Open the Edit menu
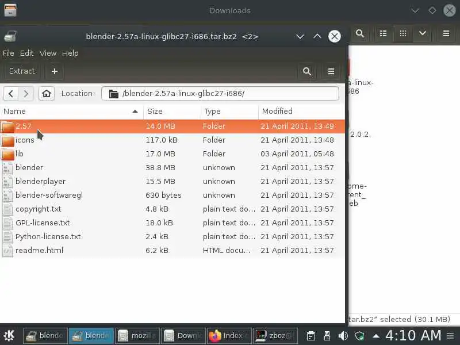 26,53
